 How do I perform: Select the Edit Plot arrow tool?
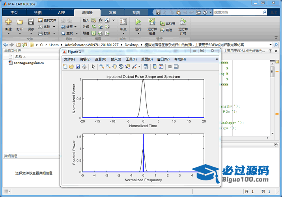tap(93, 67)
